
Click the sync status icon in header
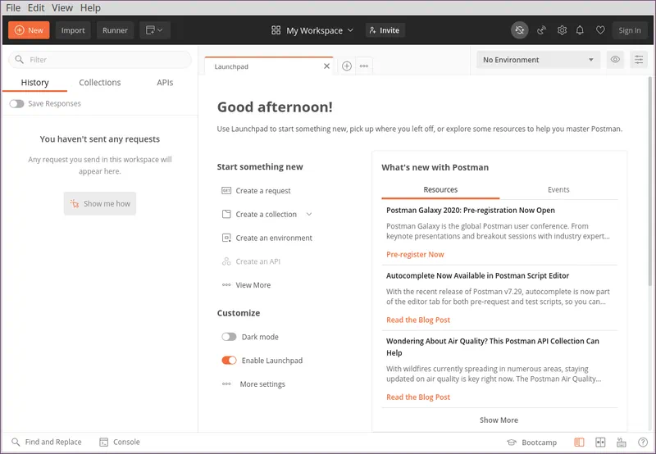pyautogui.click(x=520, y=30)
